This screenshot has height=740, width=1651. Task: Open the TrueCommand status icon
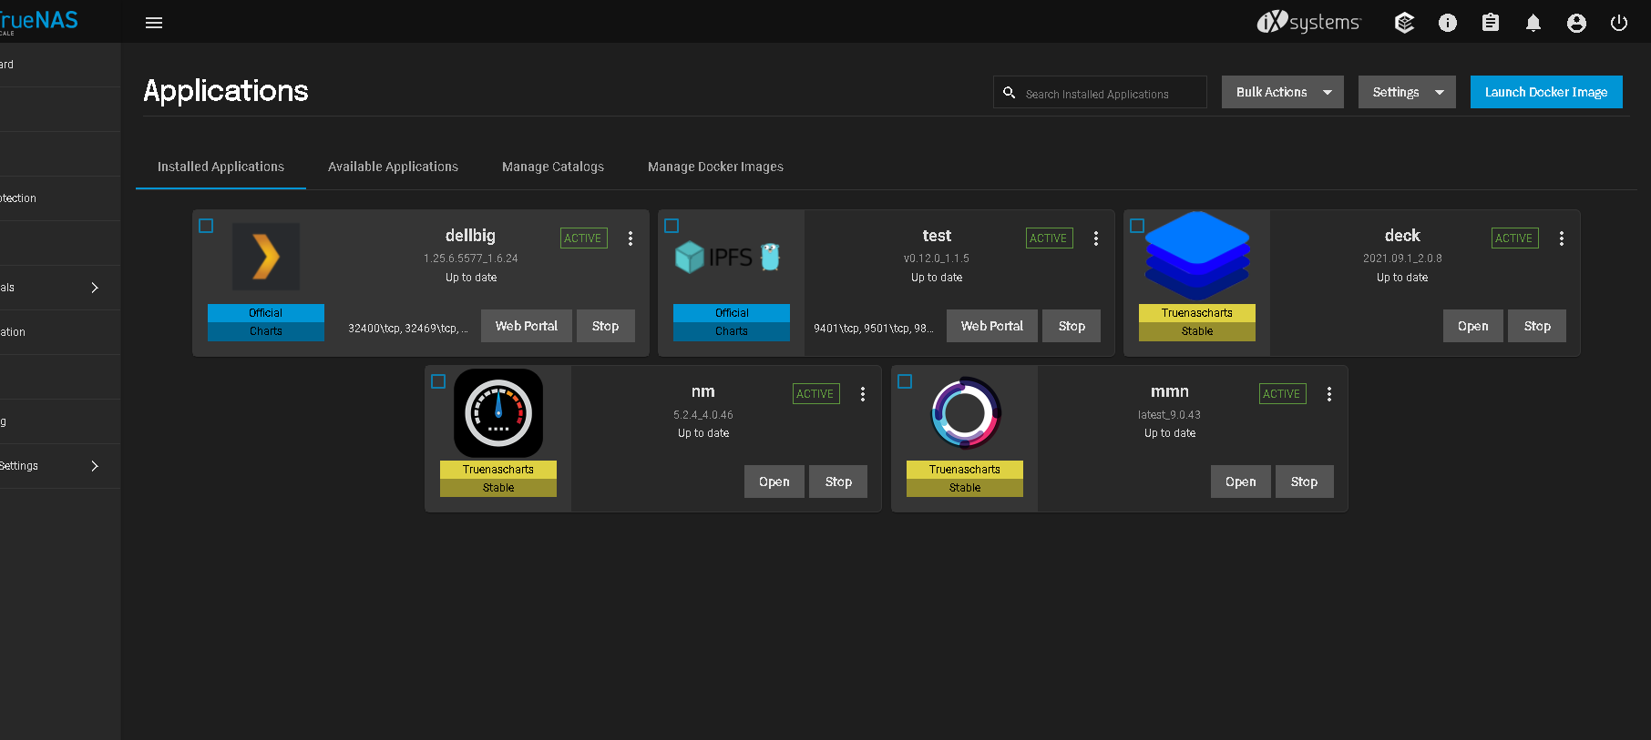(x=1404, y=23)
